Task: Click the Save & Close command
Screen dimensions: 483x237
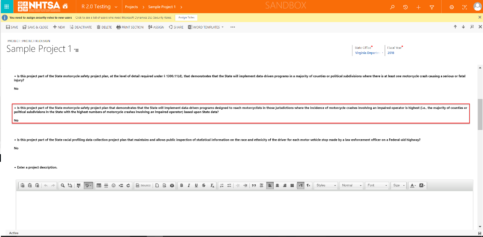Action: [x=35, y=27]
